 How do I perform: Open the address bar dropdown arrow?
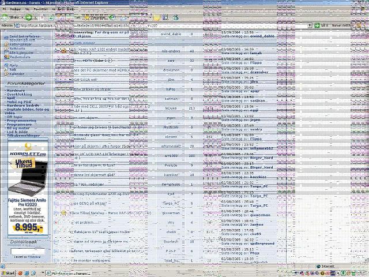pyautogui.click(x=310, y=25)
